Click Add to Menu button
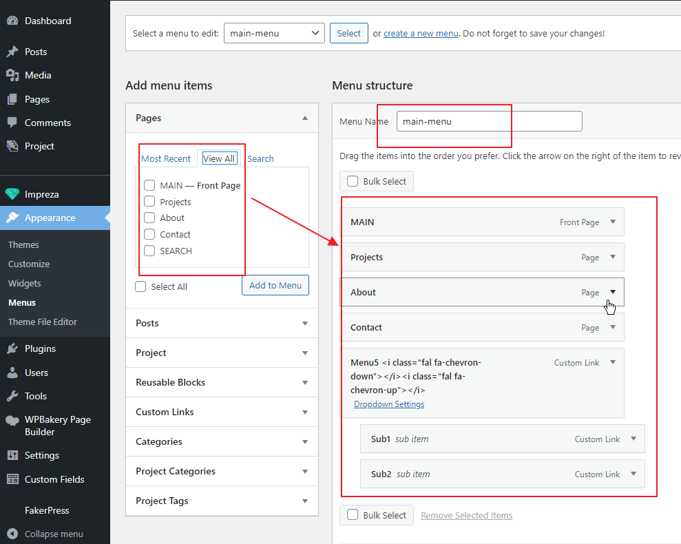The height and width of the screenshot is (544, 681). coord(275,286)
